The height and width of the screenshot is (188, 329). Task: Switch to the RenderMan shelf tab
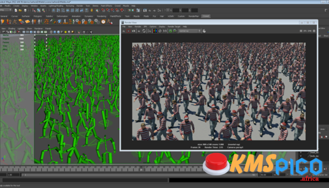coord(194,16)
